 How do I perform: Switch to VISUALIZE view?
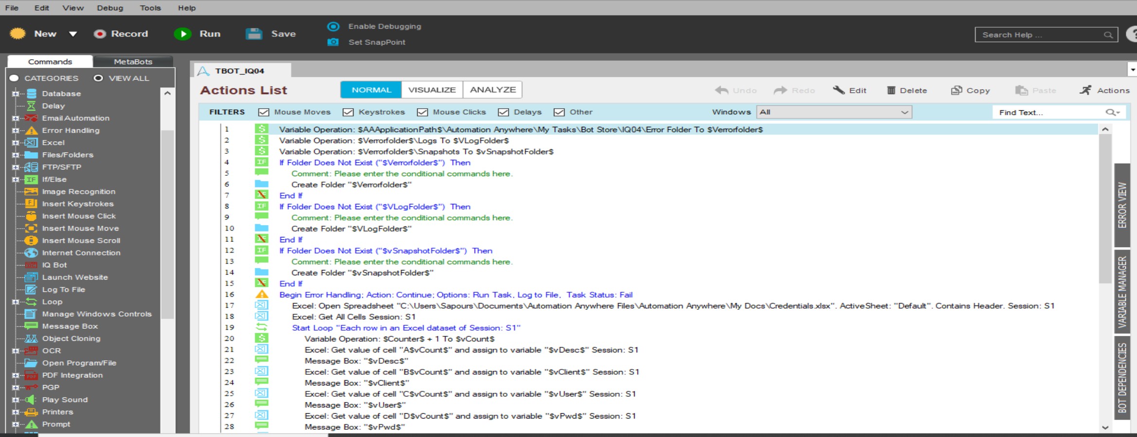(432, 90)
